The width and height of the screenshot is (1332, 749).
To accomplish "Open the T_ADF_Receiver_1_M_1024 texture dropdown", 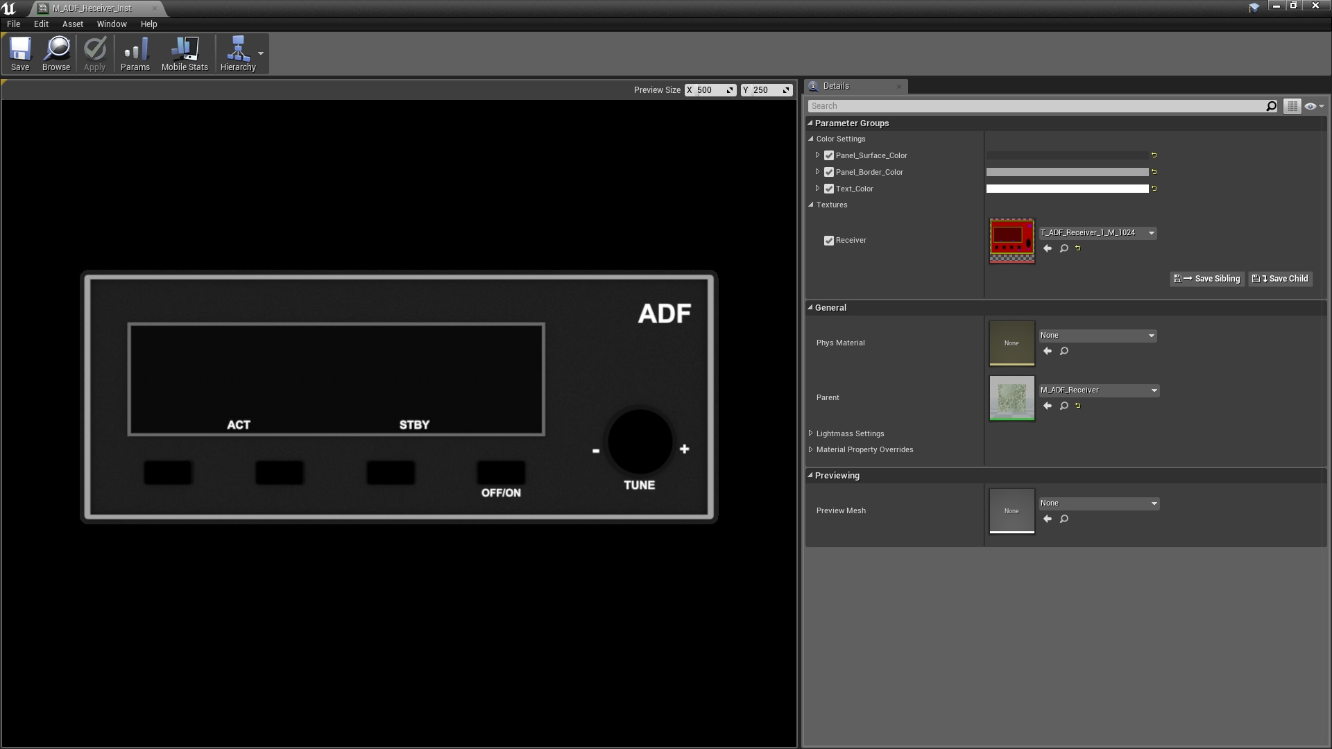I will pos(1152,232).
